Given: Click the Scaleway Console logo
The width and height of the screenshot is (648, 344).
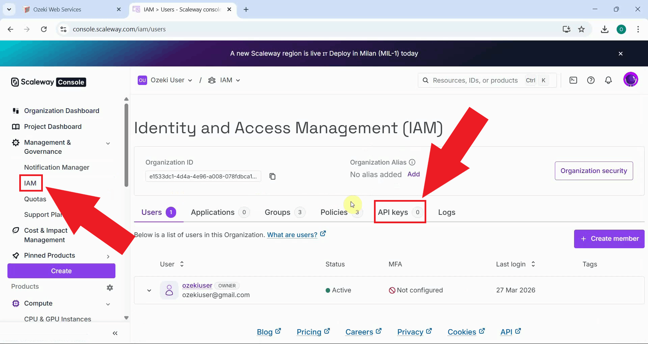Looking at the screenshot, I should (x=48, y=82).
